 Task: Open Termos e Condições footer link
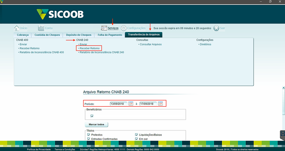pyautogui.click(x=65, y=150)
